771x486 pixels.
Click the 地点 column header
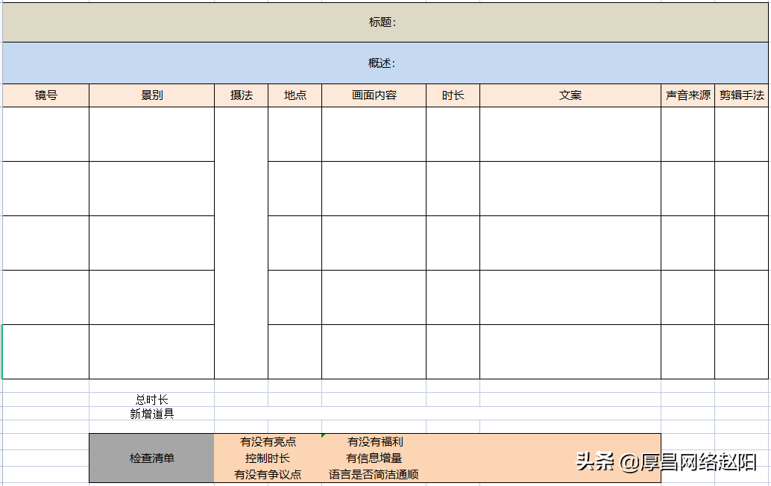tap(295, 95)
